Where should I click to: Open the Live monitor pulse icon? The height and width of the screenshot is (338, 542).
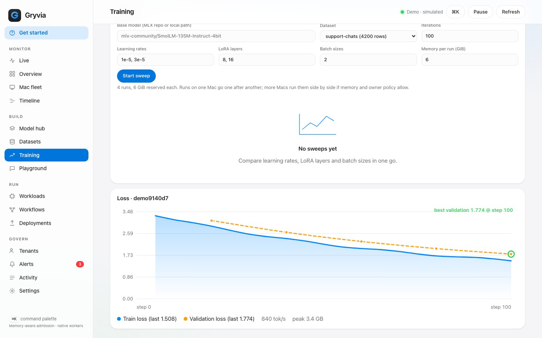tap(12, 60)
